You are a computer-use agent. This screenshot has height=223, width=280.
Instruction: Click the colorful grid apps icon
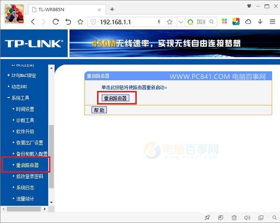tap(224, 21)
